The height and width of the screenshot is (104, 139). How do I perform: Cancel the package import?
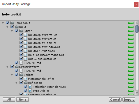[x=115, y=100]
